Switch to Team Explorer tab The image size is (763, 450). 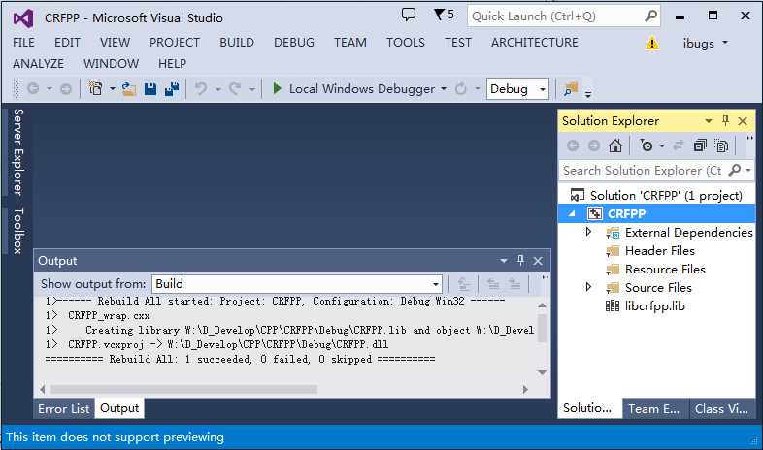[653, 409]
